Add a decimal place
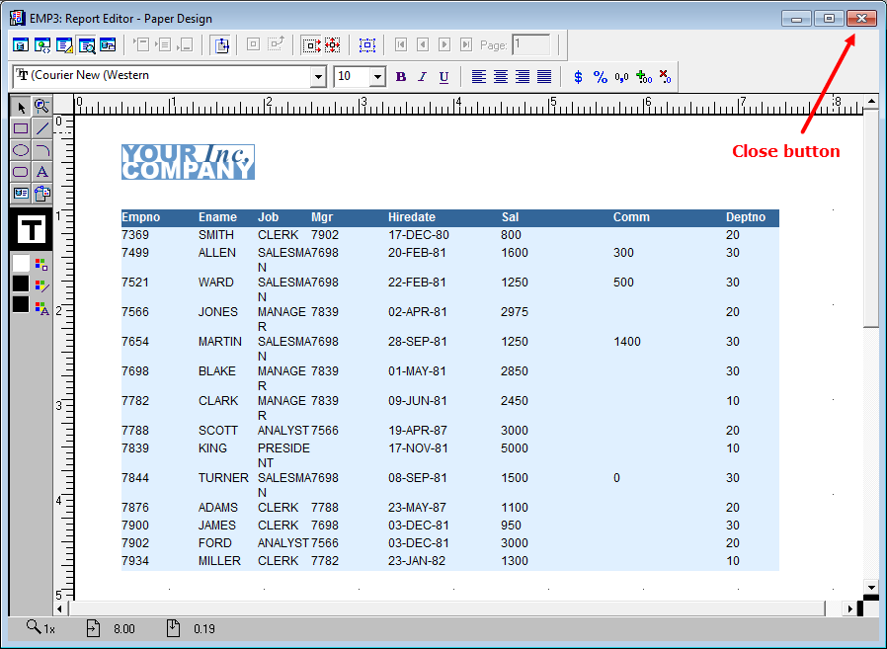The image size is (887, 649). point(644,76)
